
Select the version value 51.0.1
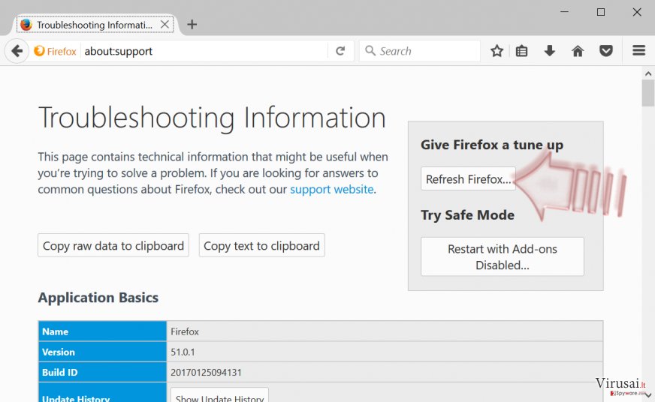pos(183,352)
